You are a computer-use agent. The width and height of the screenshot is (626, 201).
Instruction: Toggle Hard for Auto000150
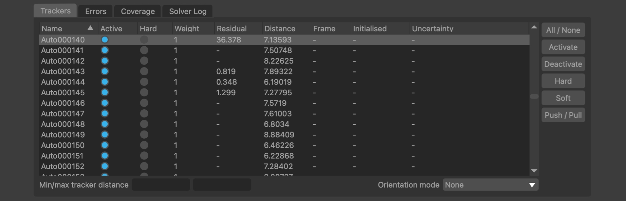144,145
